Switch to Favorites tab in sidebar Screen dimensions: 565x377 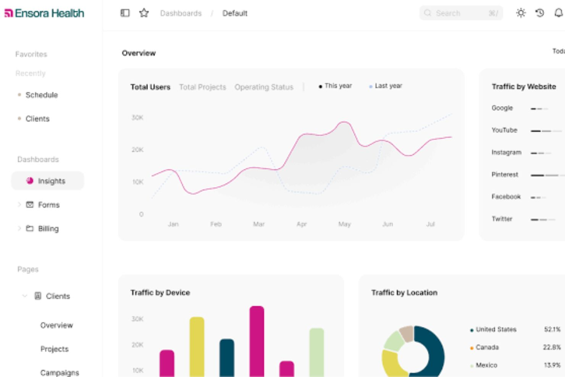coord(31,54)
